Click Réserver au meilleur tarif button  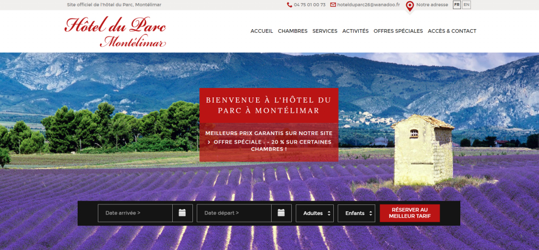(x=410, y=213)
